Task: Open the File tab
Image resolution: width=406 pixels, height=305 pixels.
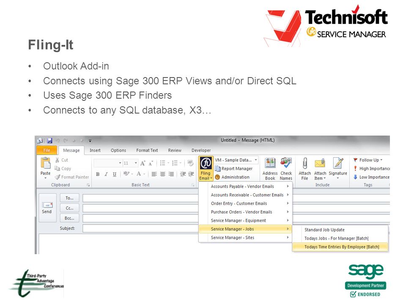Action: (47, 150)
